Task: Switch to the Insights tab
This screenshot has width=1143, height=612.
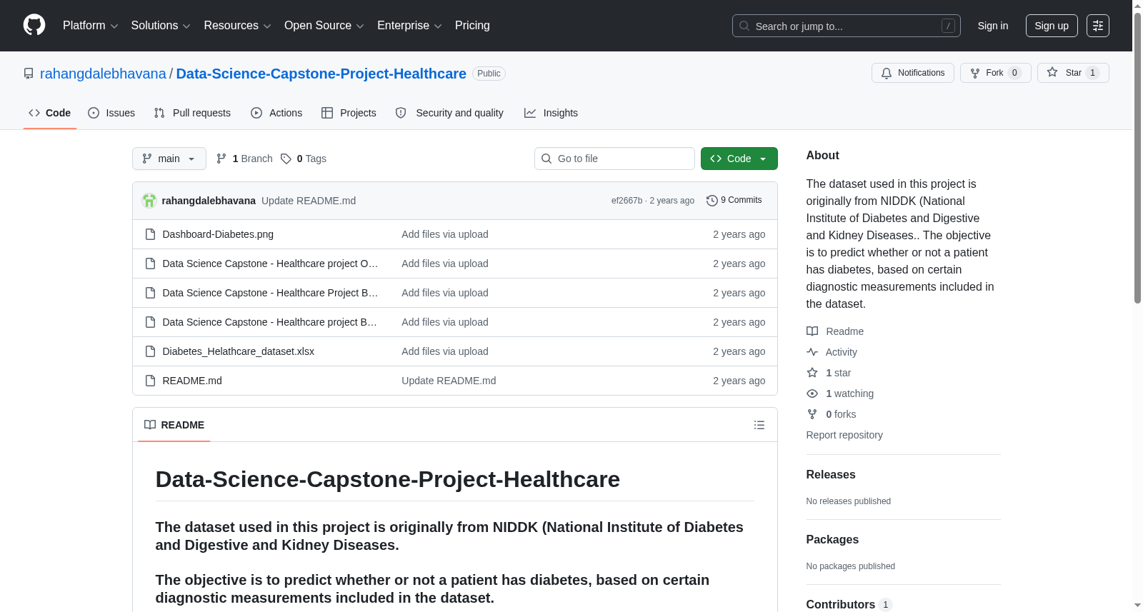Action: point(551,113)
